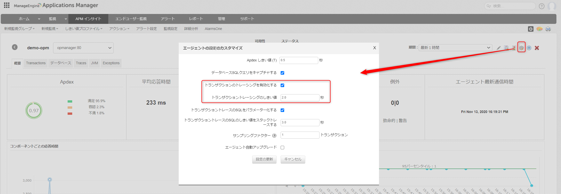Click the sampling factor help icon
The image size is (561, 194).
pos(274,136)
